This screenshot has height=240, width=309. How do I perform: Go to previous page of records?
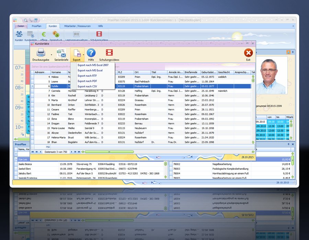pos(36,152)
